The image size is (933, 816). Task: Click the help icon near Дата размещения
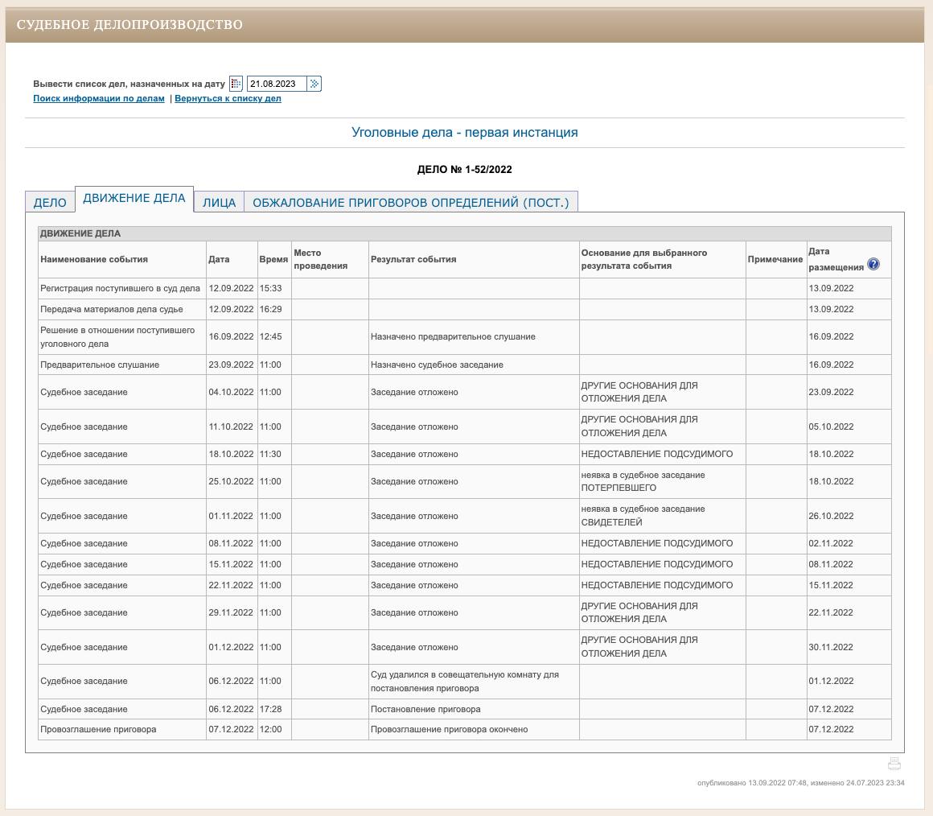[873, 264]
